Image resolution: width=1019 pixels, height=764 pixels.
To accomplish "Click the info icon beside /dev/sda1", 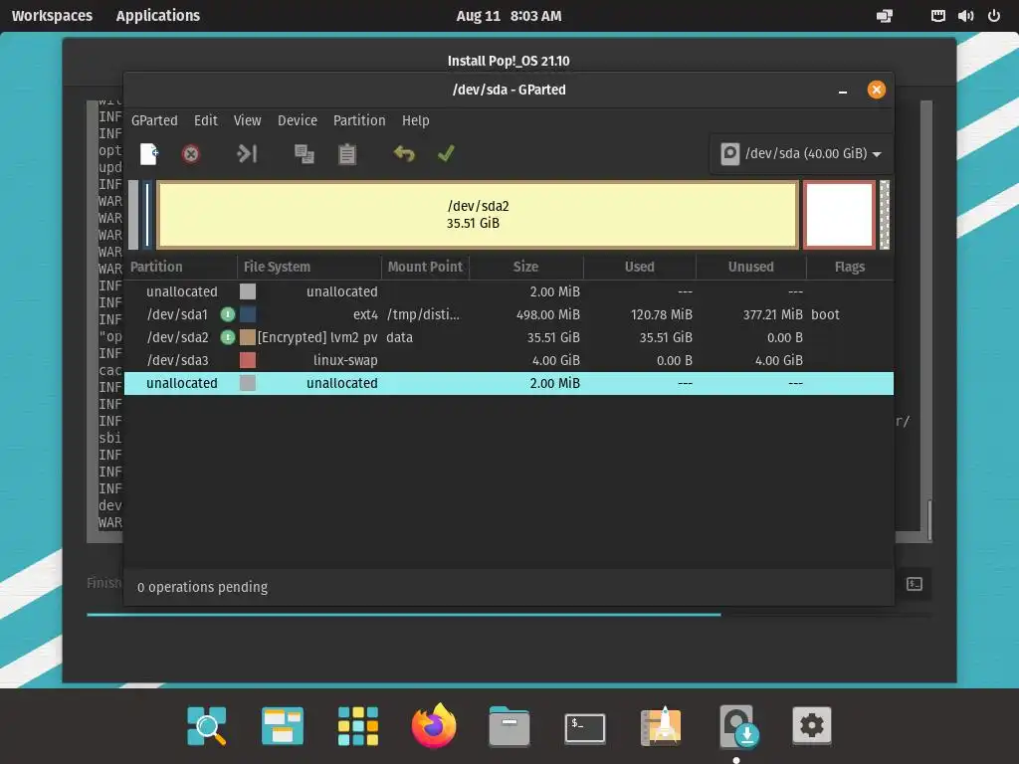I will point(228,314).
